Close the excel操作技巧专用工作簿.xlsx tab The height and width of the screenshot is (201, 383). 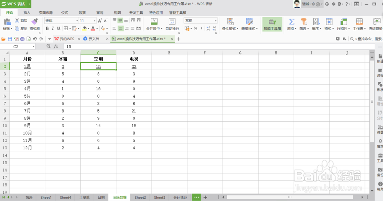coord(172,39)
